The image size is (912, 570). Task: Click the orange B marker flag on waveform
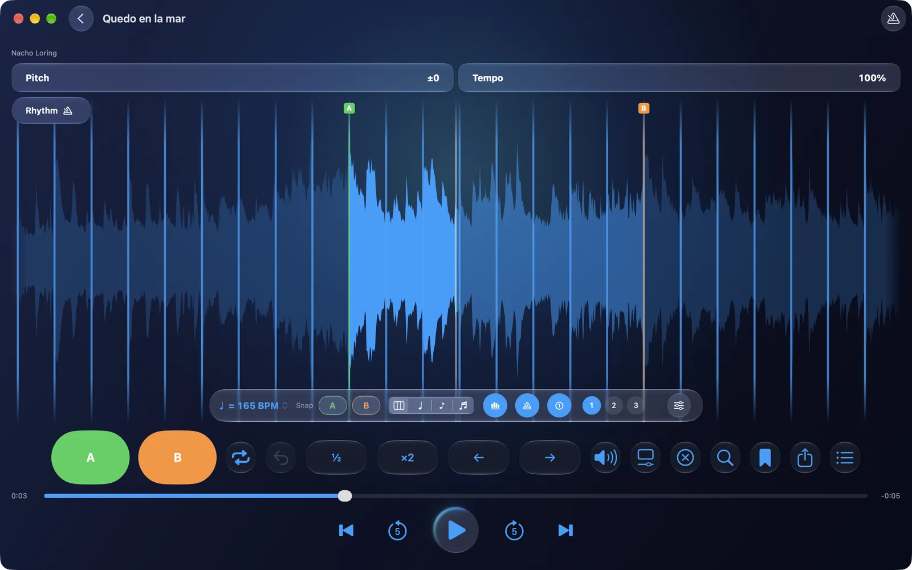tap(644, 108)
